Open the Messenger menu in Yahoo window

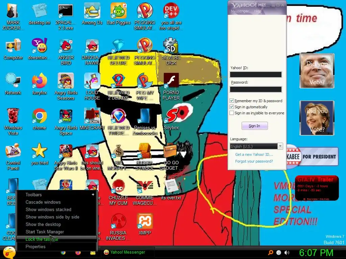[240, 11]
